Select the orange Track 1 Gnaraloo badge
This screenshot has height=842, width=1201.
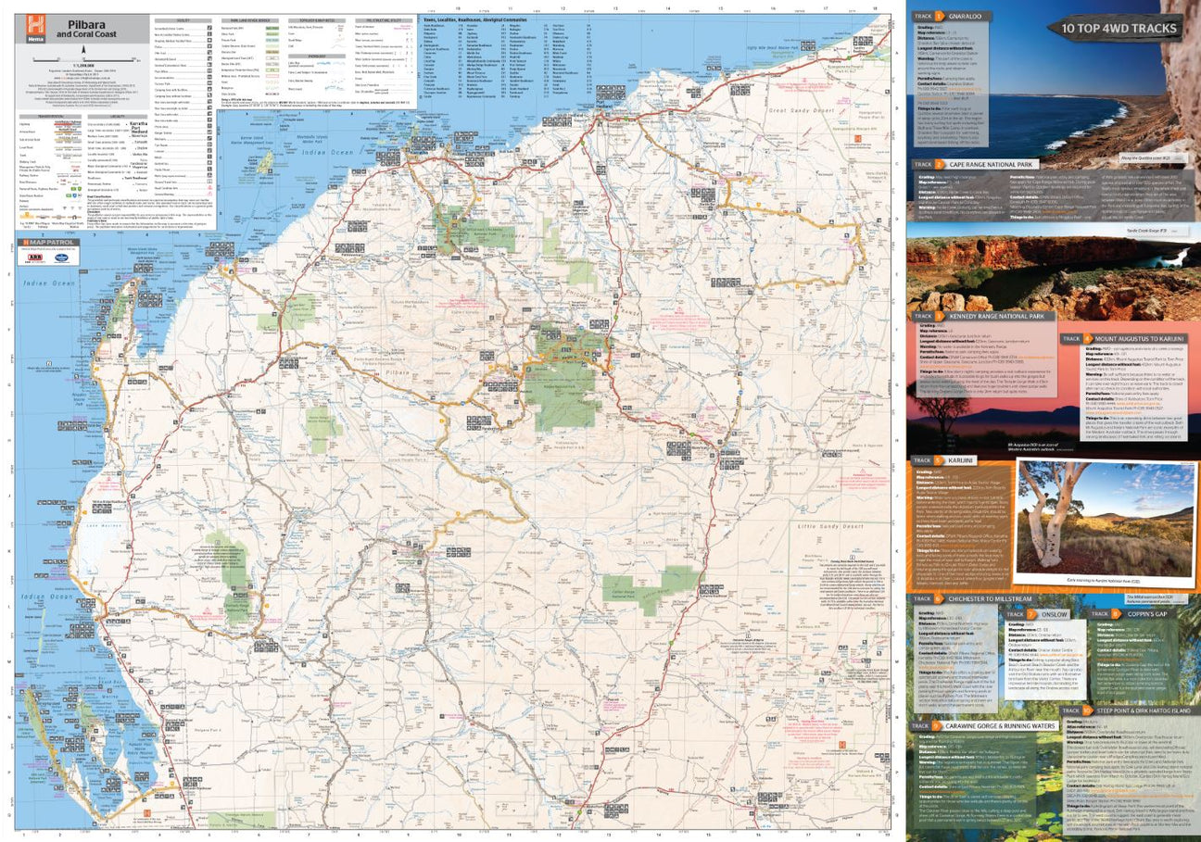click(x=943, y=15)
